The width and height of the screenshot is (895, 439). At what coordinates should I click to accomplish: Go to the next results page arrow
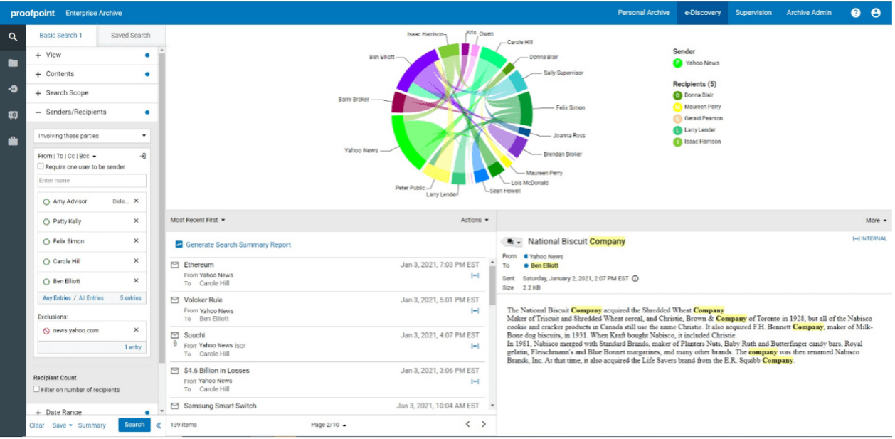tap(484, 424)
